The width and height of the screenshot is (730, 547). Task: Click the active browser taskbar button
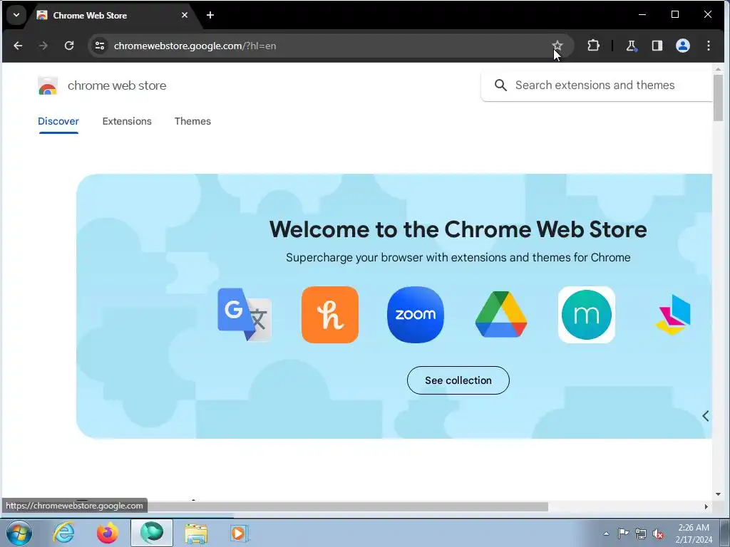152,533
